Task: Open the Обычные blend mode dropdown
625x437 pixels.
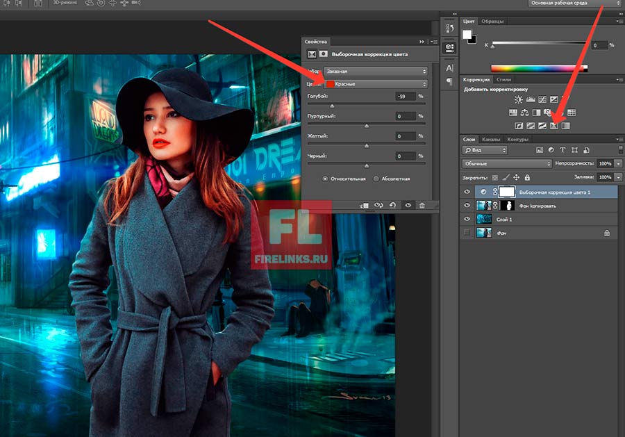Action: (506, 163)
